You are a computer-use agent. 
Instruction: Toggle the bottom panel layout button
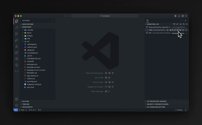tap(179, 16)
